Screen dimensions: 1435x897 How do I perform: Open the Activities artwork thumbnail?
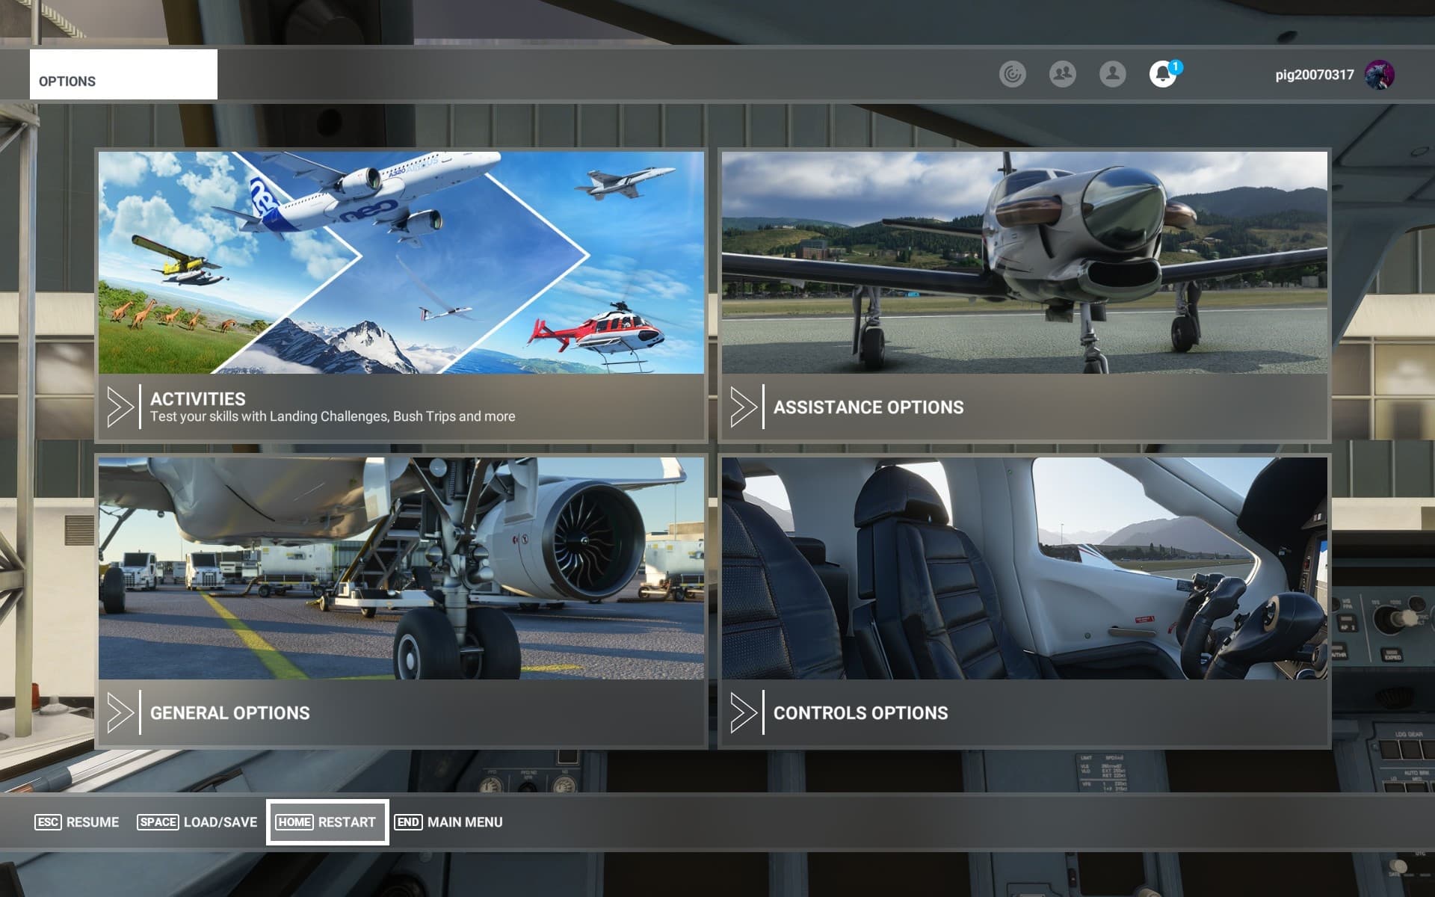401,262
